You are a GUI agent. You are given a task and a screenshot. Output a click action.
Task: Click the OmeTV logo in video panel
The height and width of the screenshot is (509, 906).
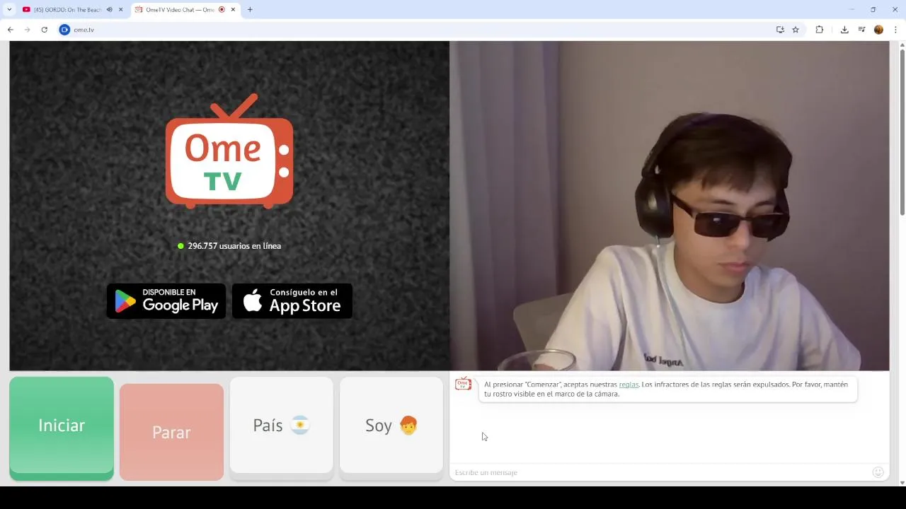(x=229, y=151)
